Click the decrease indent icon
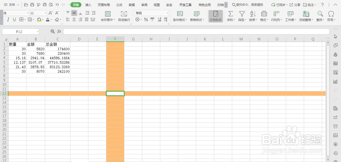The width and height of the screenshot is (341, 162). (x=87, y=13)
